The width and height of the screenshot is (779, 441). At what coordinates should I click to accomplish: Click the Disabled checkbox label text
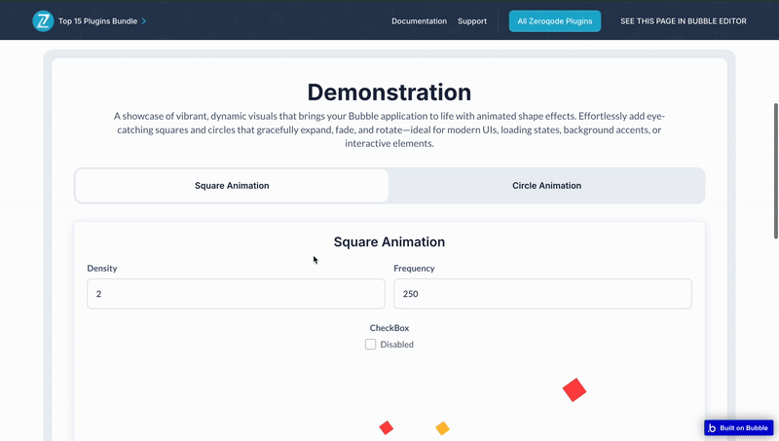point(396,344)
